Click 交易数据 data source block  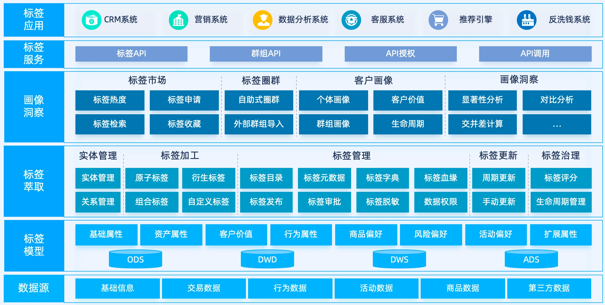(x=204, y=288)
